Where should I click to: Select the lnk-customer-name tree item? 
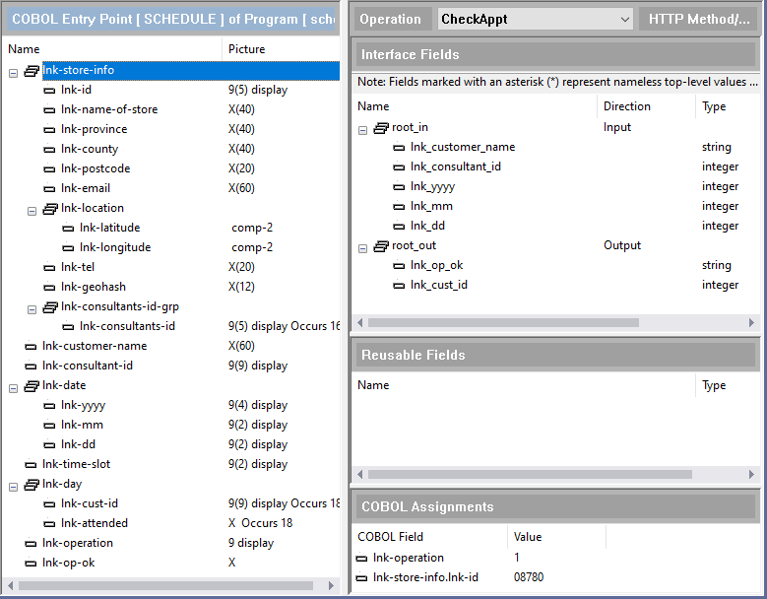click(95, 346)
